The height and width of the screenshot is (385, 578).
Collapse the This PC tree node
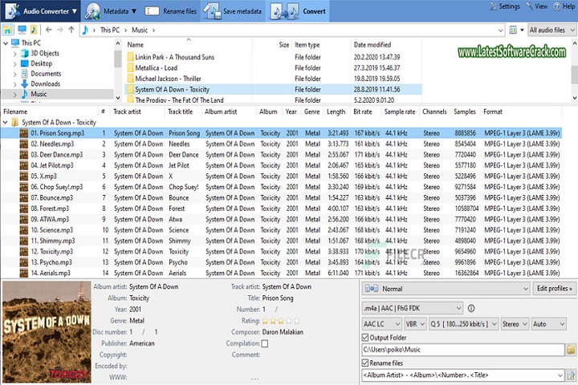pyautogui.click(x=6, y=43)
